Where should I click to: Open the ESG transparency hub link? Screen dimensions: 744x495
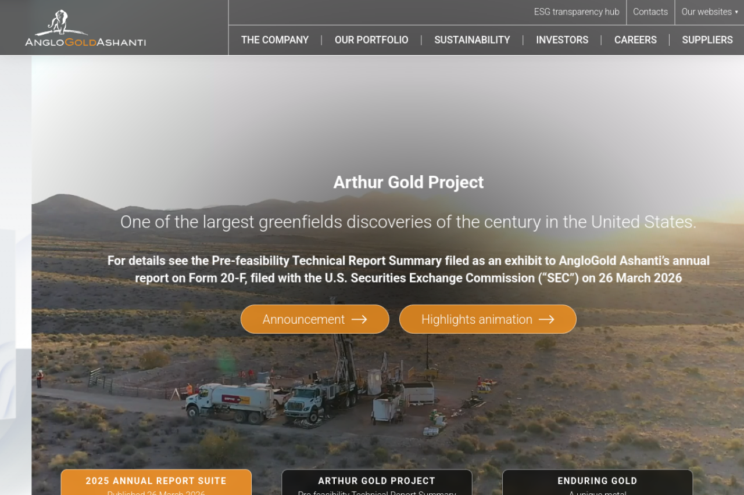577,12
